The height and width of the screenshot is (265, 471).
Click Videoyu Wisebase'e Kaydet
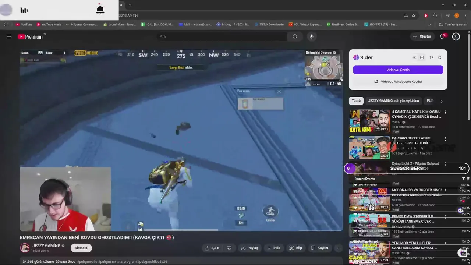(398, 81)
